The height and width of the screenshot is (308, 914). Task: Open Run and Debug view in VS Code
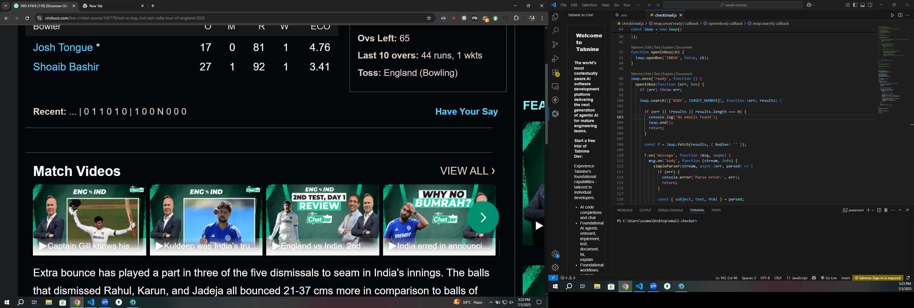coord(555,58)
